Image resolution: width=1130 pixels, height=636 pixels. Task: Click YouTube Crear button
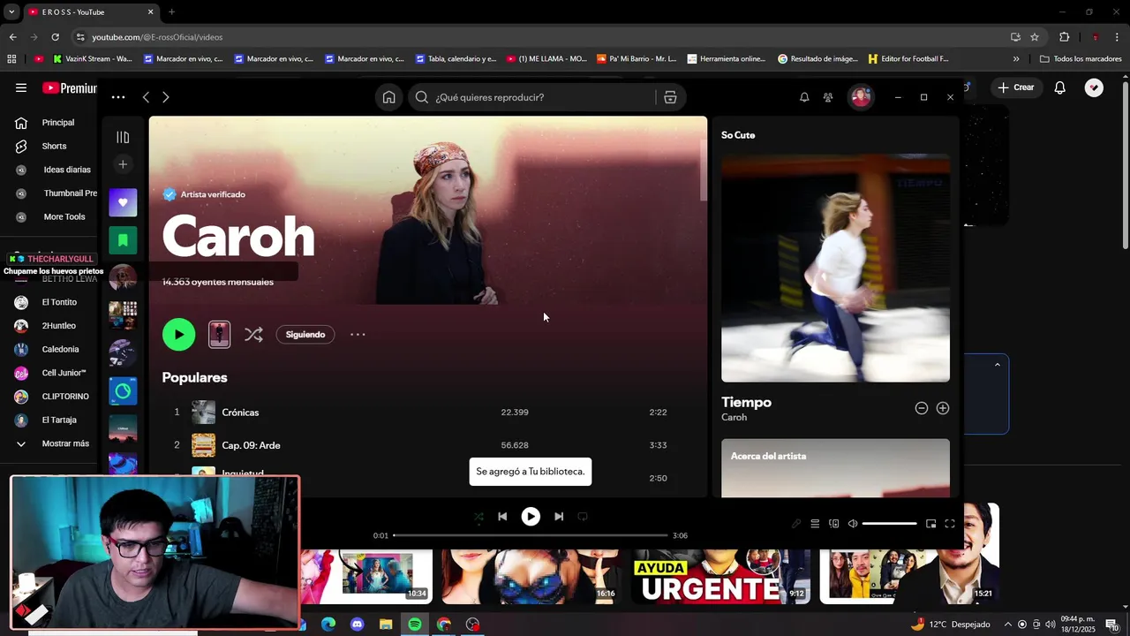[x=1015, y=87]
